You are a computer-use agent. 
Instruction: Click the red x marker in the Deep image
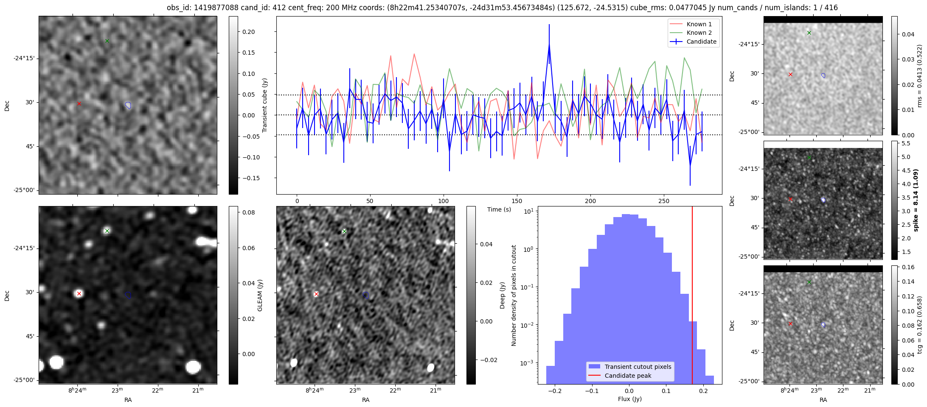(316, 294)
